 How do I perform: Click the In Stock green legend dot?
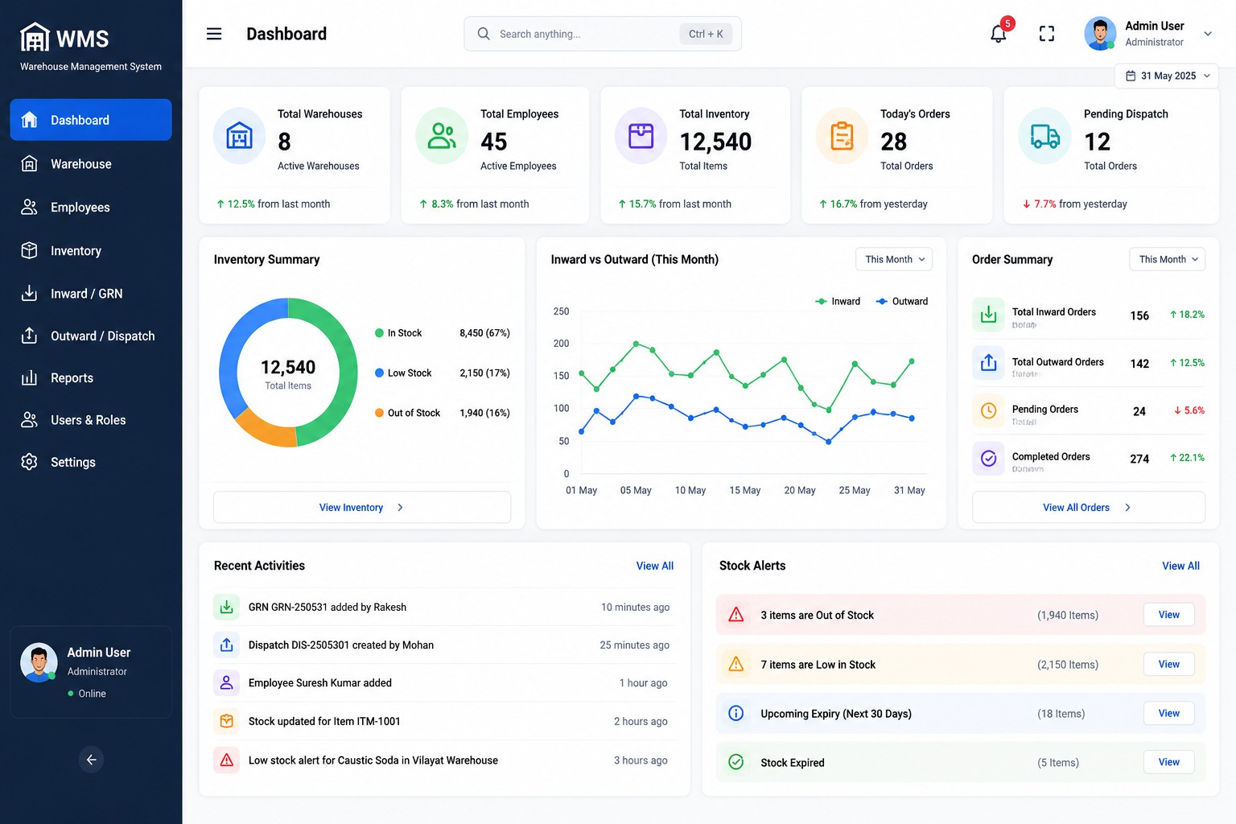pos(379,333)
